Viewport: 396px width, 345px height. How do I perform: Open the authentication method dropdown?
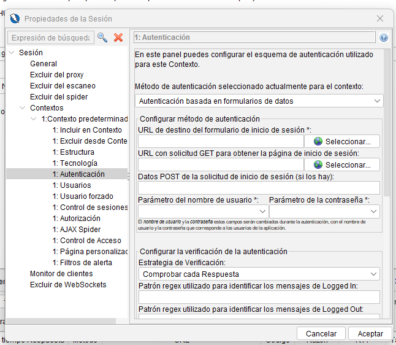click(259, 101)
